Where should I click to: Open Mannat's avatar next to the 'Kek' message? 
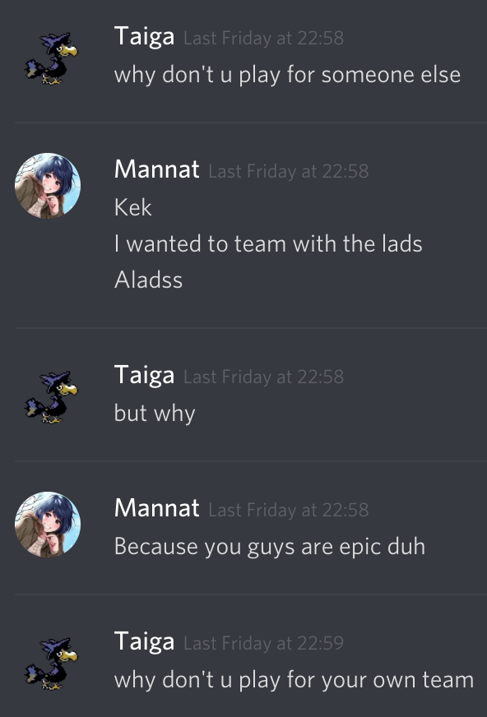pos(48,186)
